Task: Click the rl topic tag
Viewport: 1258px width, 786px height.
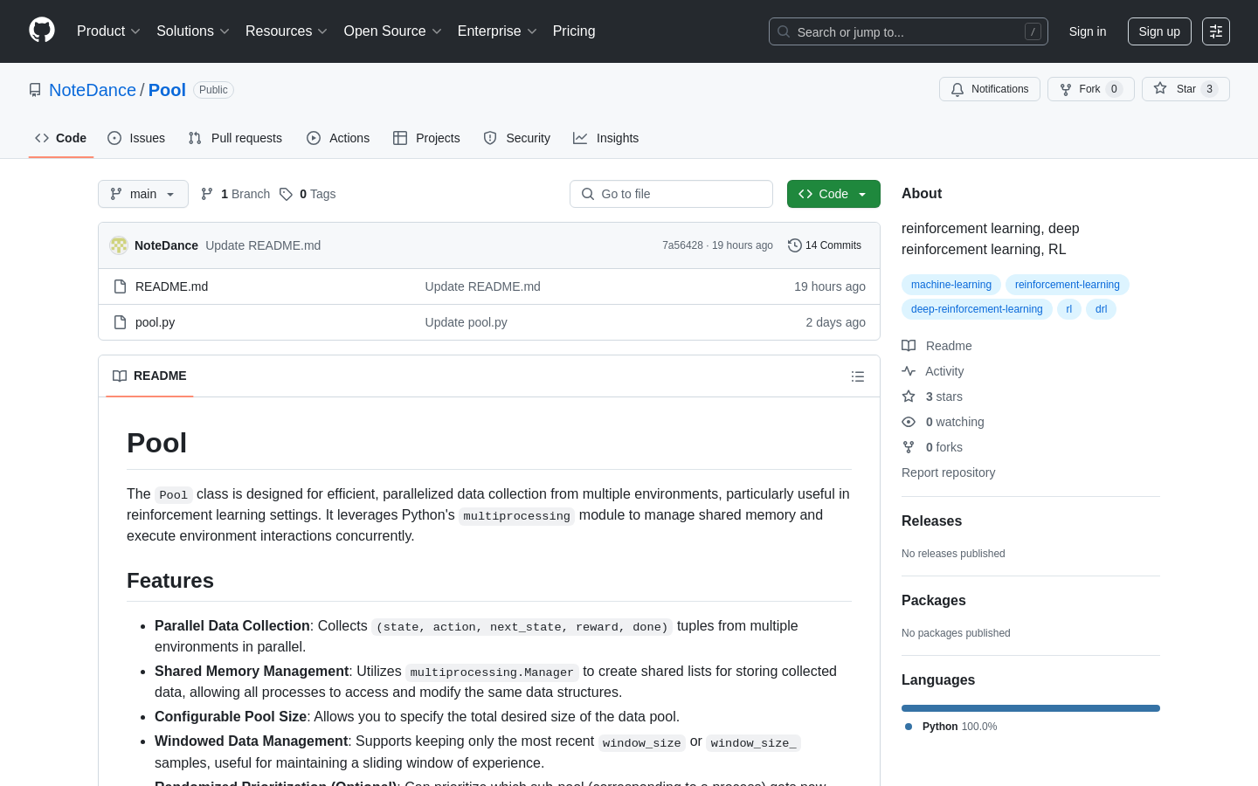Action: (x=1069, y=309)
